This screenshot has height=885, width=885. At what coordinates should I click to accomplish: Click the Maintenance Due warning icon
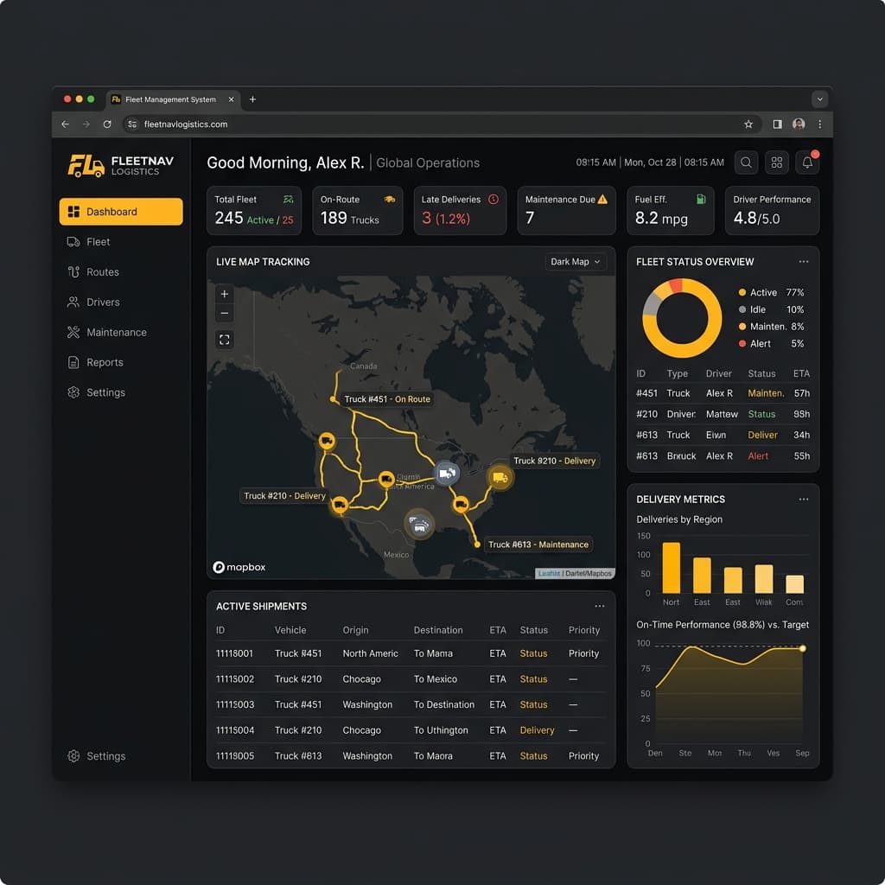tap(602, 200)
